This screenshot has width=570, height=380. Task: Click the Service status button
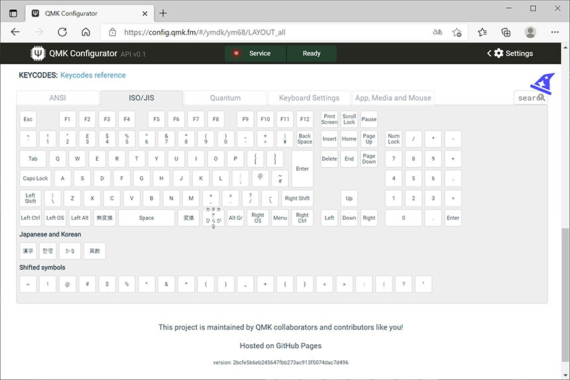tap(256, 54)
